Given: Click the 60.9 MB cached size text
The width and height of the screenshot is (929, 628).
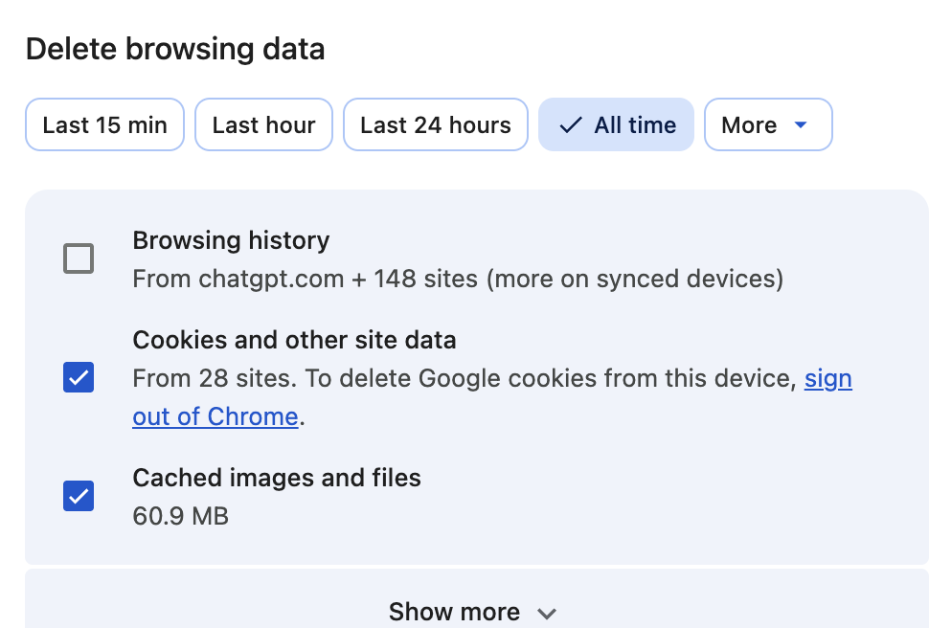Looking at the screenshot, I should [x=180, y=515].
